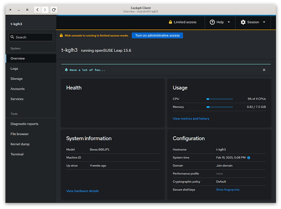The width and height of the screenshot is (281, 209).
Task: Go to Services in sidebar
Action: click(17, 99)
